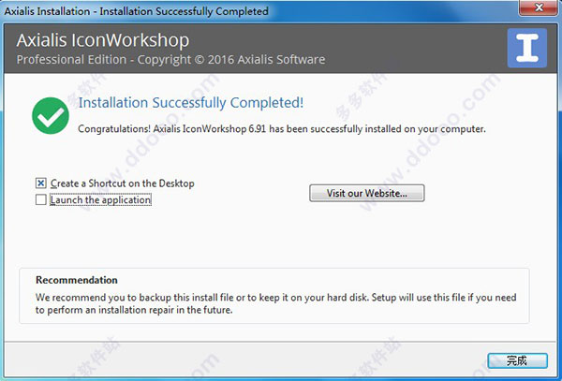
Task: Click the 完成 finish button
Action: pyautogui.click(x=517, y=360)
